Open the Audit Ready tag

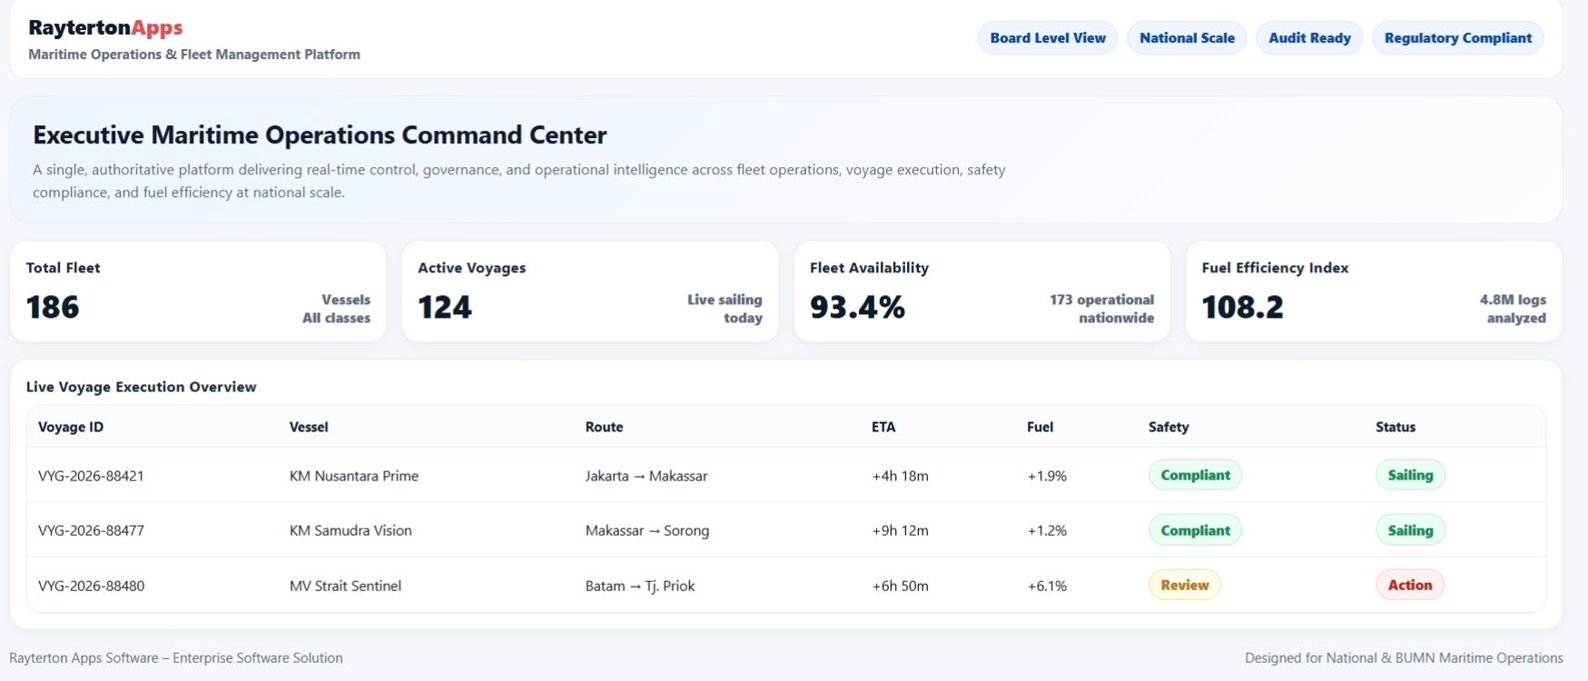(x=1308, y=38)
